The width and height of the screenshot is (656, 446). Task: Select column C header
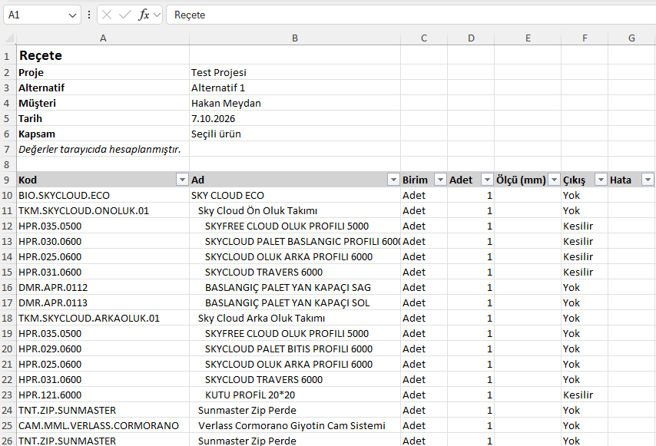[424, 38]
